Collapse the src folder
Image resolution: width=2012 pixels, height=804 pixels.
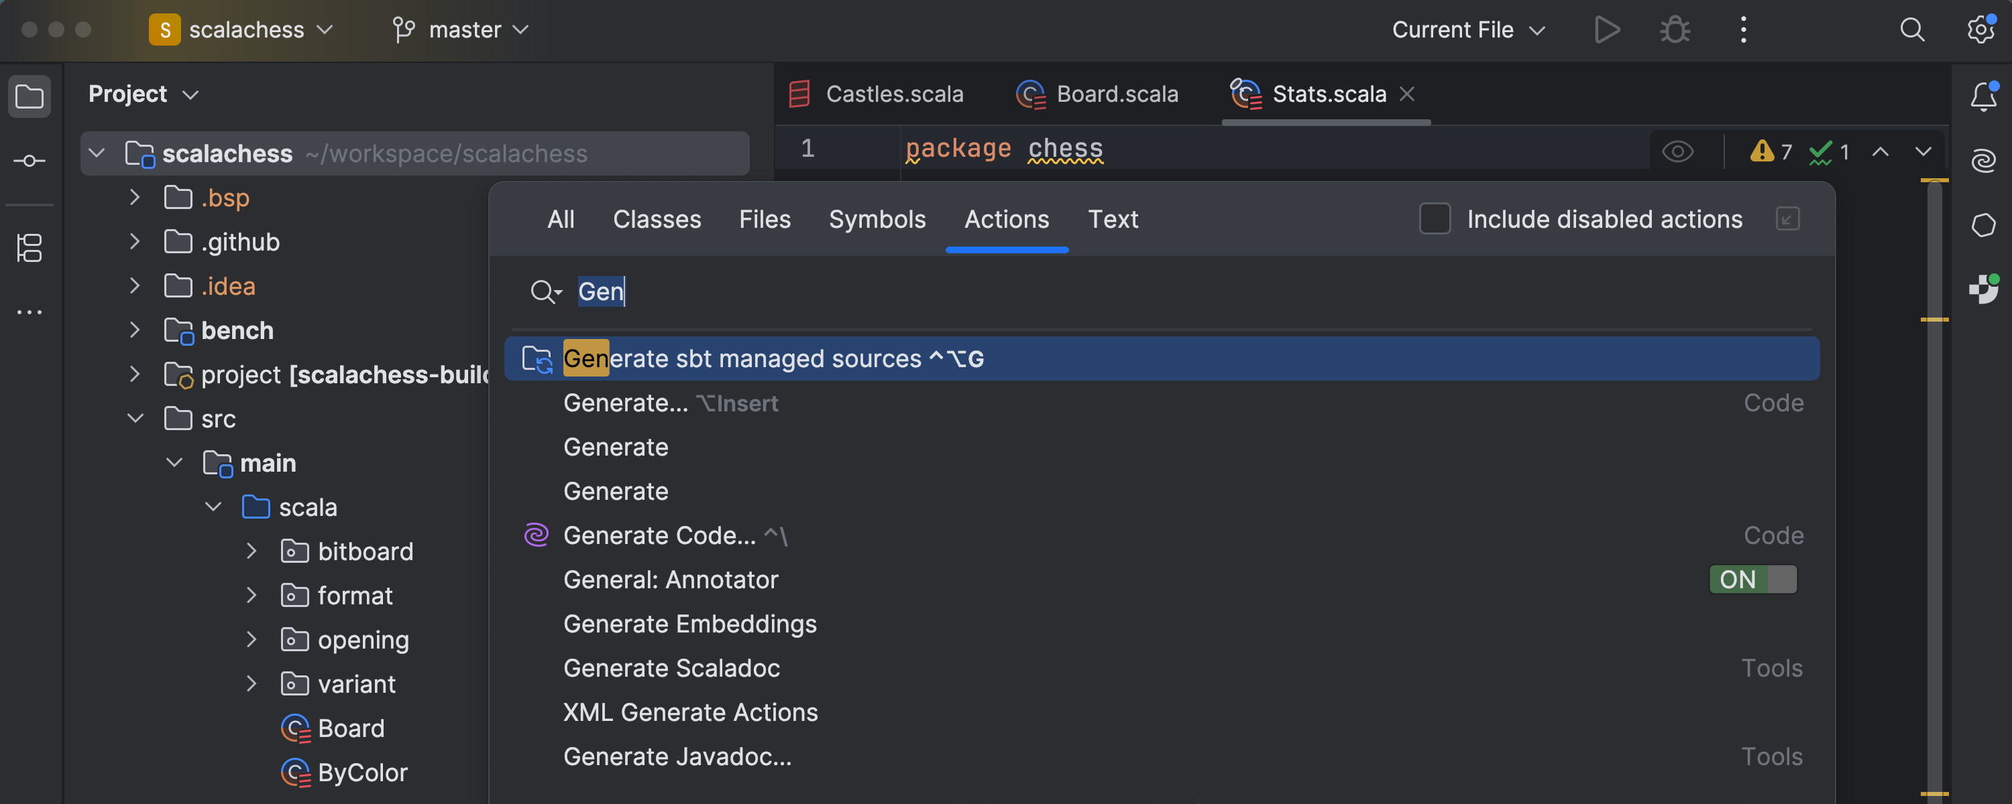click(135, 418)
